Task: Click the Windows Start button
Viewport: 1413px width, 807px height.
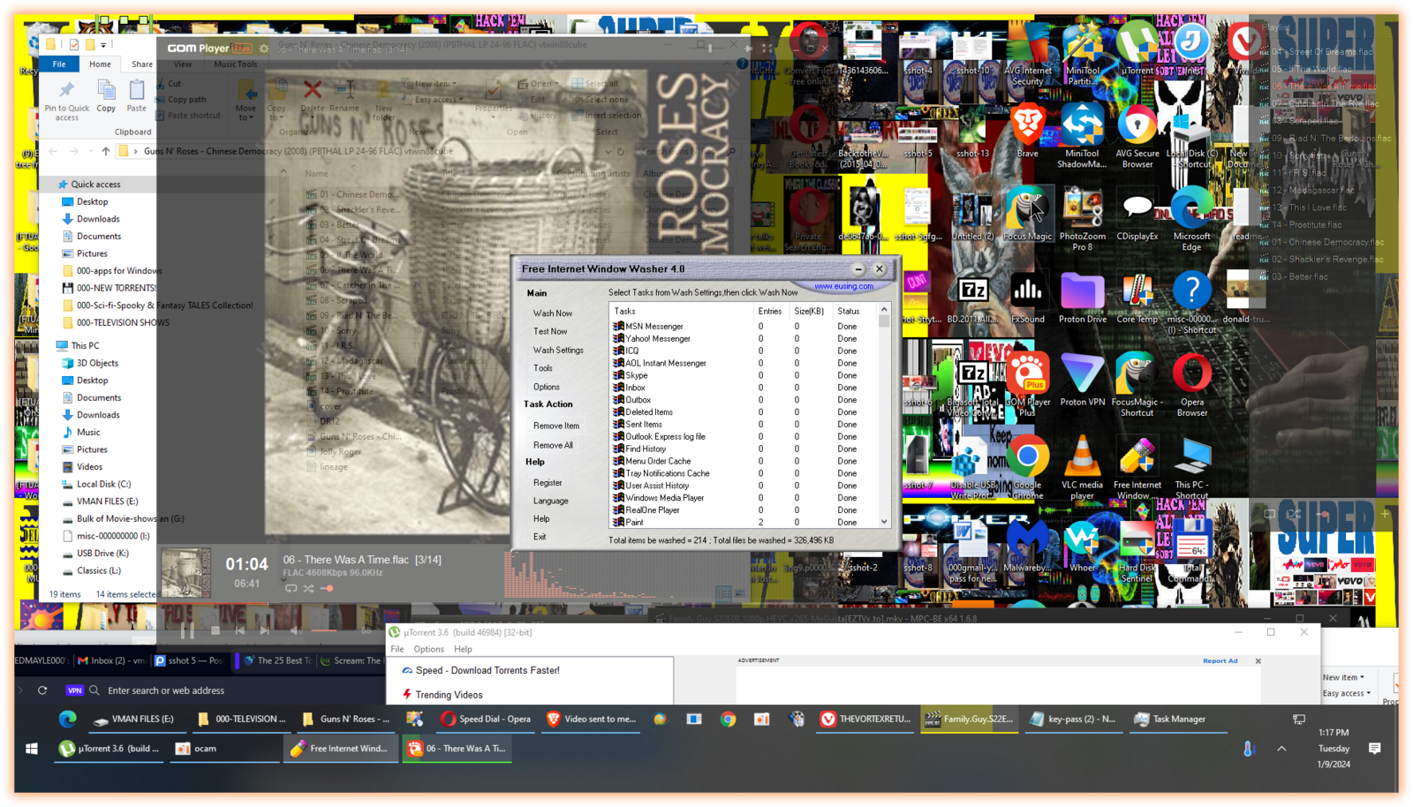Action: click(x=32, y=749)
